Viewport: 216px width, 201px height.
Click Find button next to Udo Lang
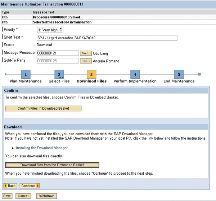pyautogui.click(x=86, y=53)
